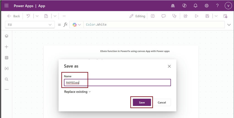Image resolution: width=234 pixels, height=118 pixels.
Task: Click the Save floppy disk icon
Action: tap(207, 16)
